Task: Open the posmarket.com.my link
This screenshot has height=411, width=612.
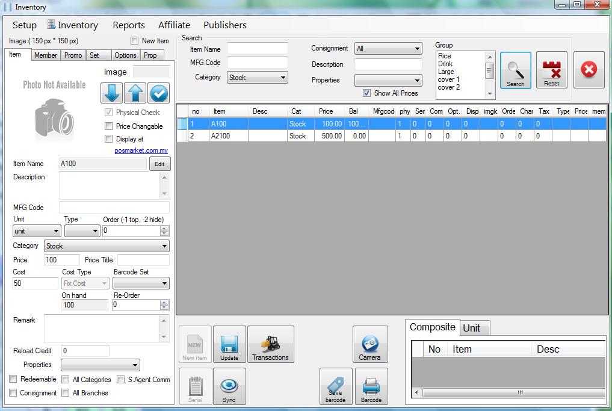Action: coord(141,151)
